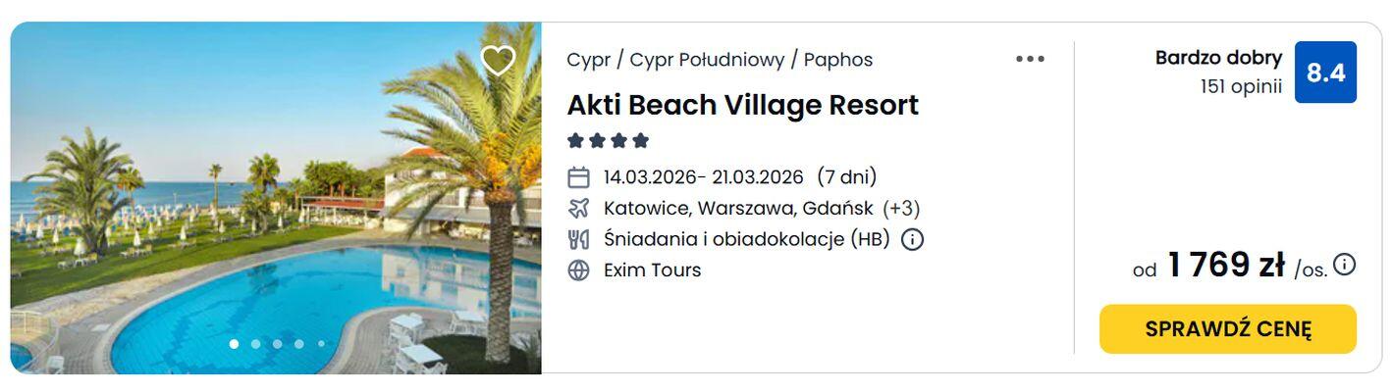
Task: Open the 151 opinii reviews link
Action: click(x=1241, y=86)
